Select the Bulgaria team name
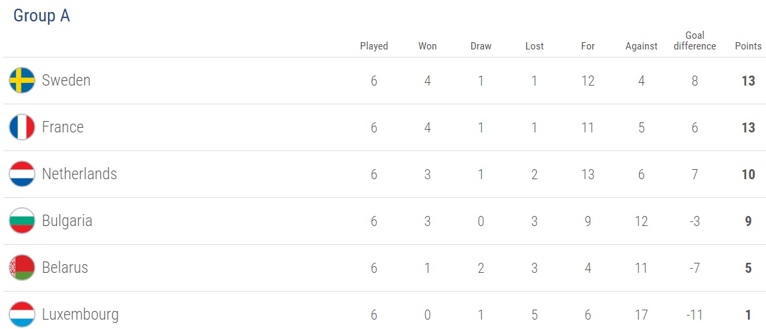Image resolution: width=766 pixels, height=329 pixels. [x=67, y=221]
